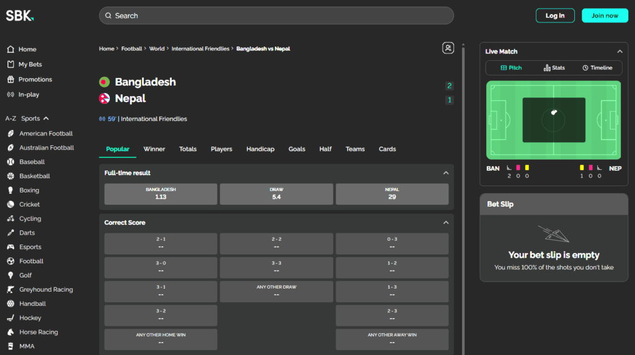Open the Handicap tab
The width and height of the screenshot is (635, 355).
coord(260,149)
